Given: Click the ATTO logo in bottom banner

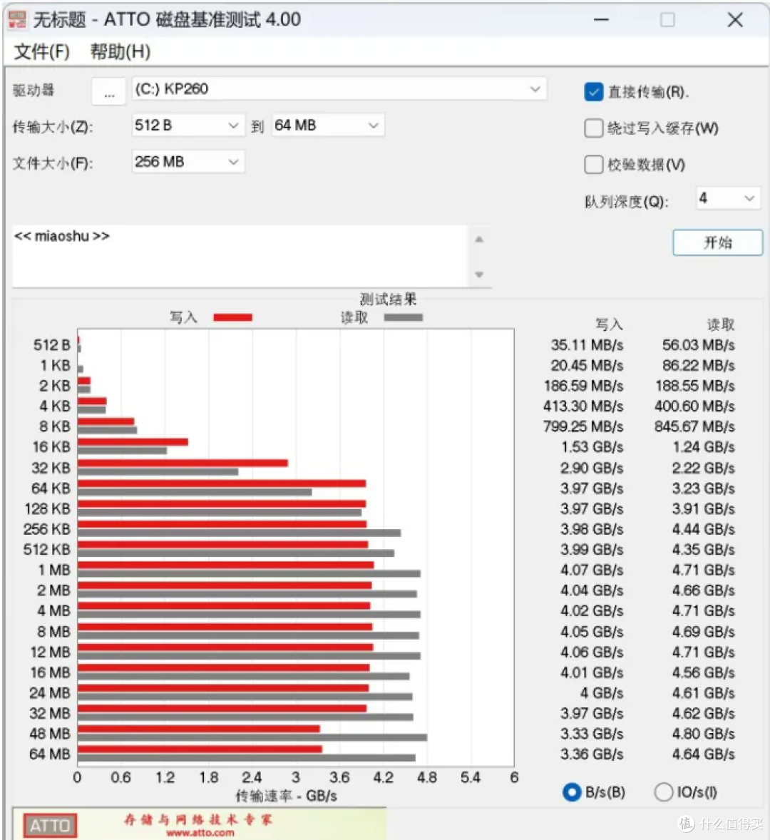Looking at the screenshot, I should click(50, 826).
